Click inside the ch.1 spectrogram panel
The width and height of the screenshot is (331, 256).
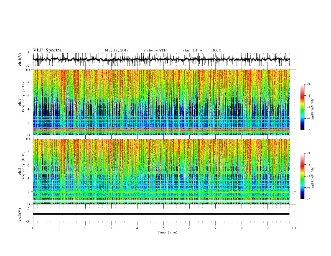161,102
